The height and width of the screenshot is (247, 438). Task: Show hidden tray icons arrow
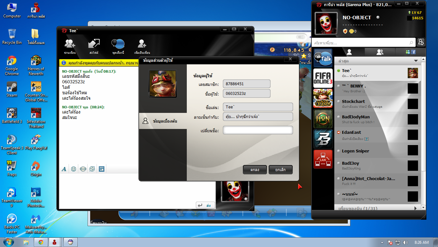382,242
